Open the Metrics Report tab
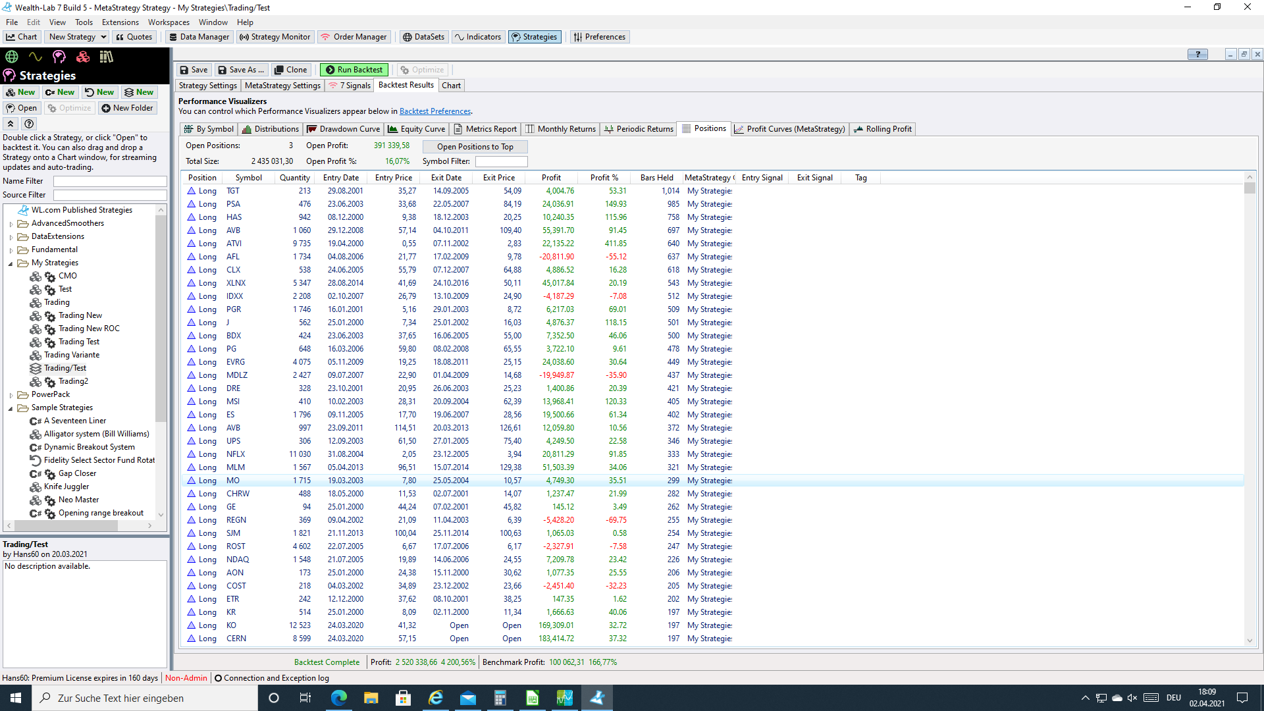The width and height of the screenshot is (1264, 711). pyautogui.click(x=485, y=129)
